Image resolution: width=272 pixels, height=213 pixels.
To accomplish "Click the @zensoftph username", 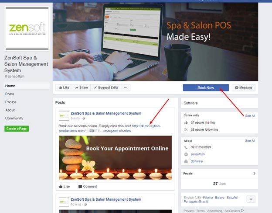I will 14,76.
